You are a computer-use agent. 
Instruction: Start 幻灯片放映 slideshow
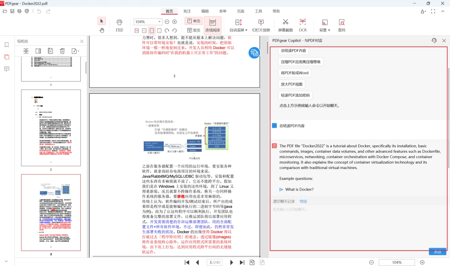[x=261, y=25]
